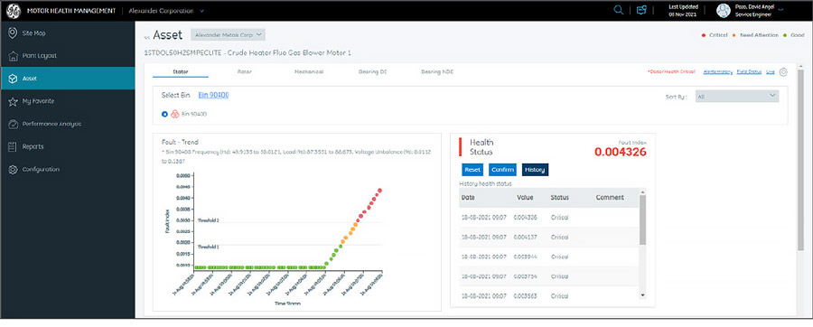This screenshot has width=813, height=327.
Task: Click the history table scroll-down arrow
Action: [x=643, y=294]
